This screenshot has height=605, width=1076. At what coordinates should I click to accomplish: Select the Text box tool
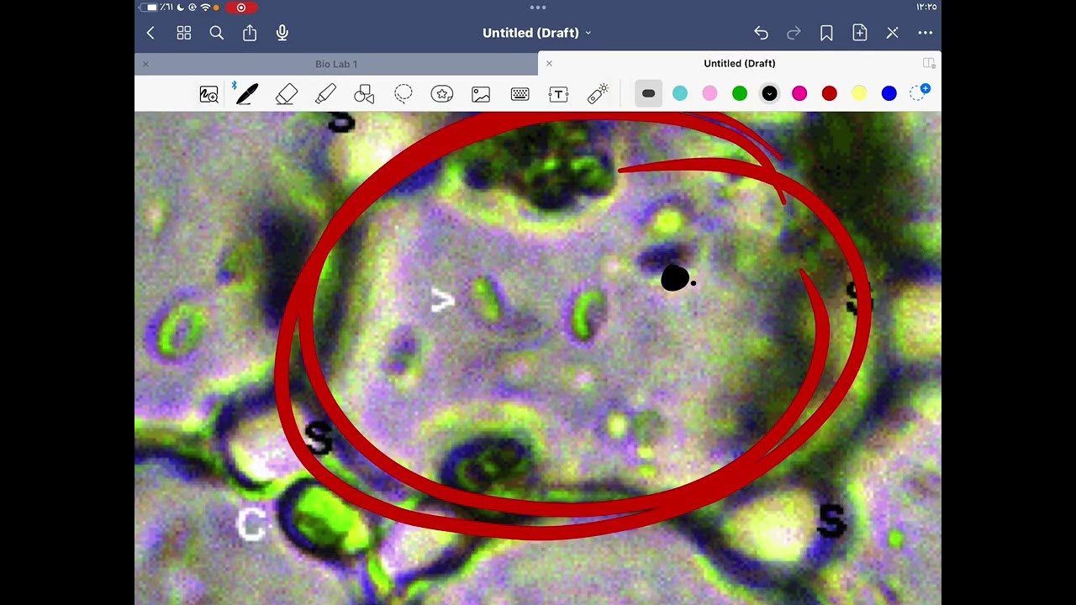coord(558,94)
